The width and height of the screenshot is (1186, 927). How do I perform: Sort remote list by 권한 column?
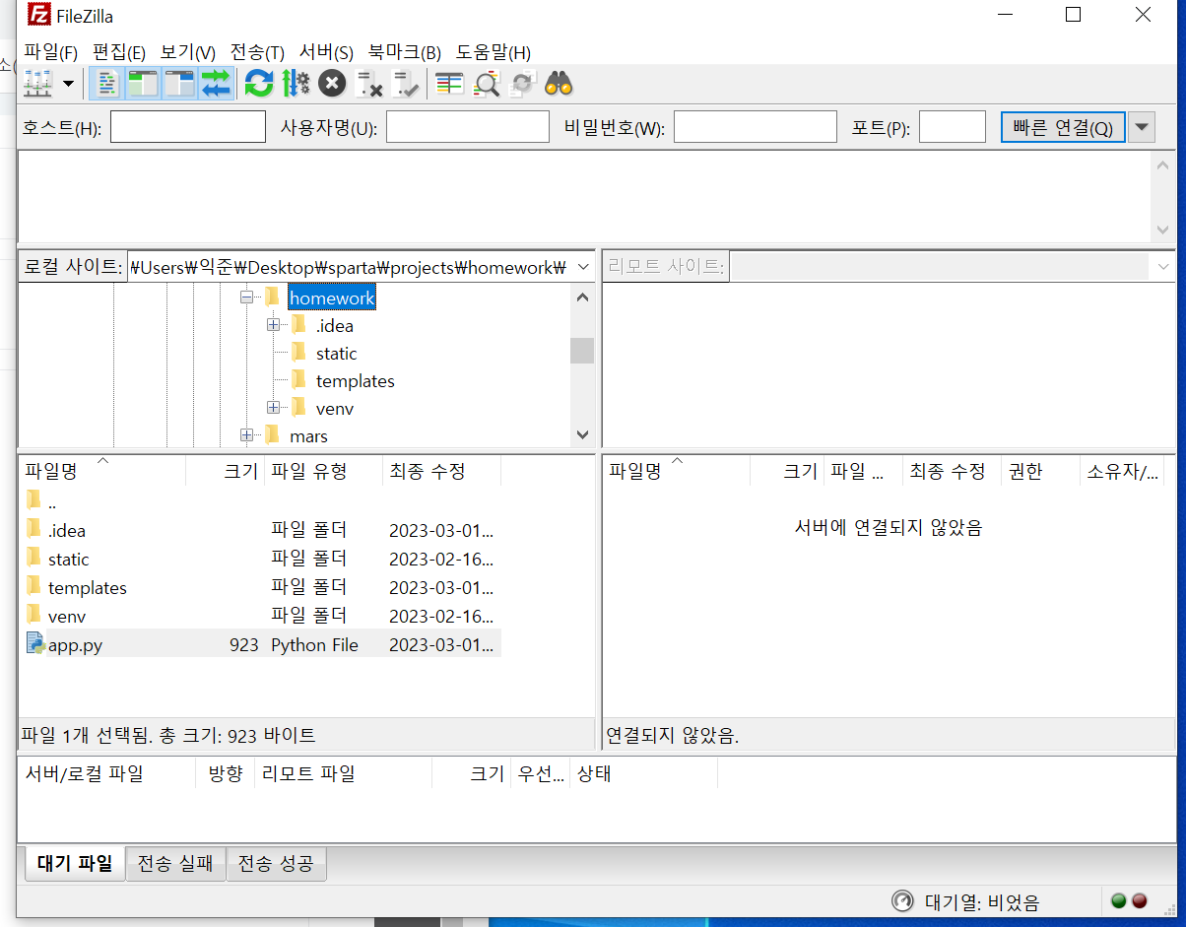pyautogui.click(x=1040, y=471)
